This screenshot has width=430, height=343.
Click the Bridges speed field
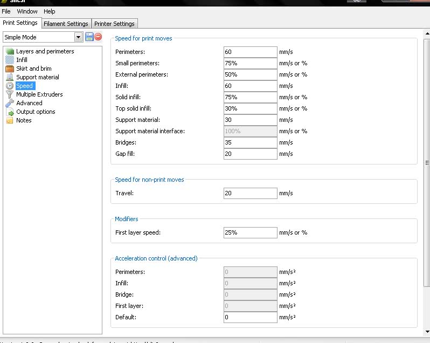tap(251, 142)
